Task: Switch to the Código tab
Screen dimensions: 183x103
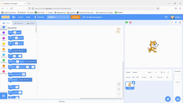Action: tap(6, 23)
